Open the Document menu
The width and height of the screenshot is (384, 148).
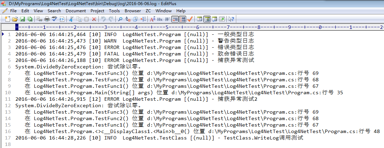click(76, 11)
